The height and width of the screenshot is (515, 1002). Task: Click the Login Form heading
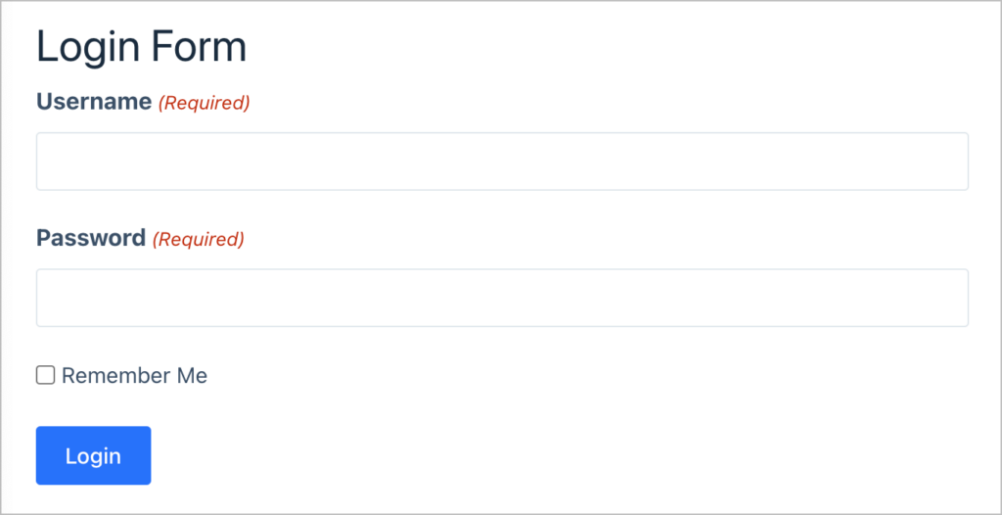[x=141, y=48]
